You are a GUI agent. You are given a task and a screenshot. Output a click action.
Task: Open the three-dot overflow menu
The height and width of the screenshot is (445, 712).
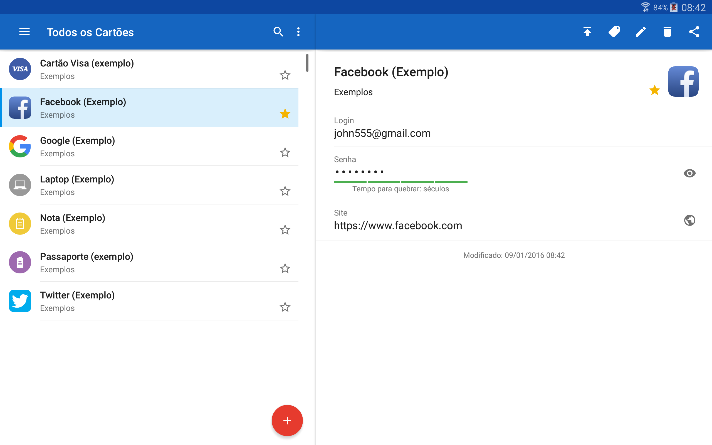click(x=298, y=31)
